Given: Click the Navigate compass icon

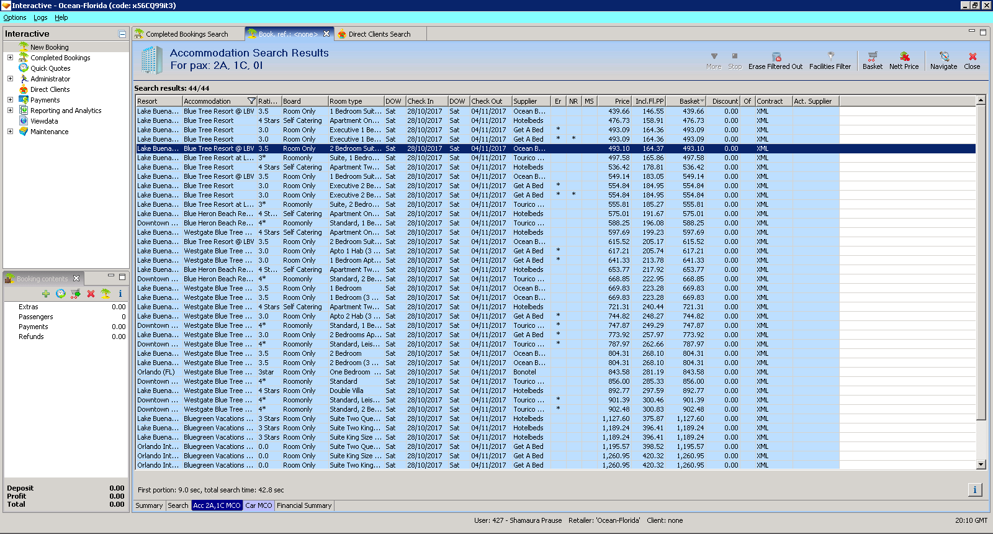Looking at the screenshot, I should (x=944, y=57).
